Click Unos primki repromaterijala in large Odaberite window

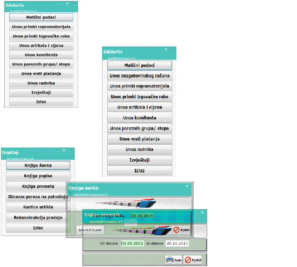(140, 86)
